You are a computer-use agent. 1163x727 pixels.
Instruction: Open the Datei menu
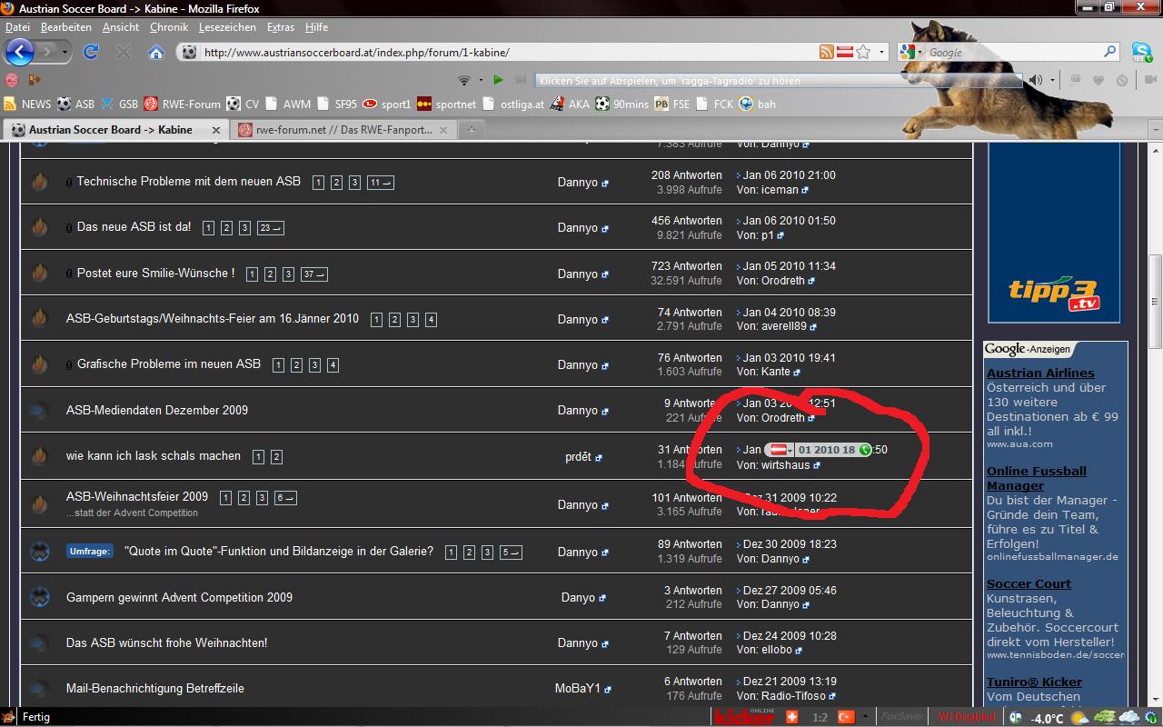coord(17,27)
